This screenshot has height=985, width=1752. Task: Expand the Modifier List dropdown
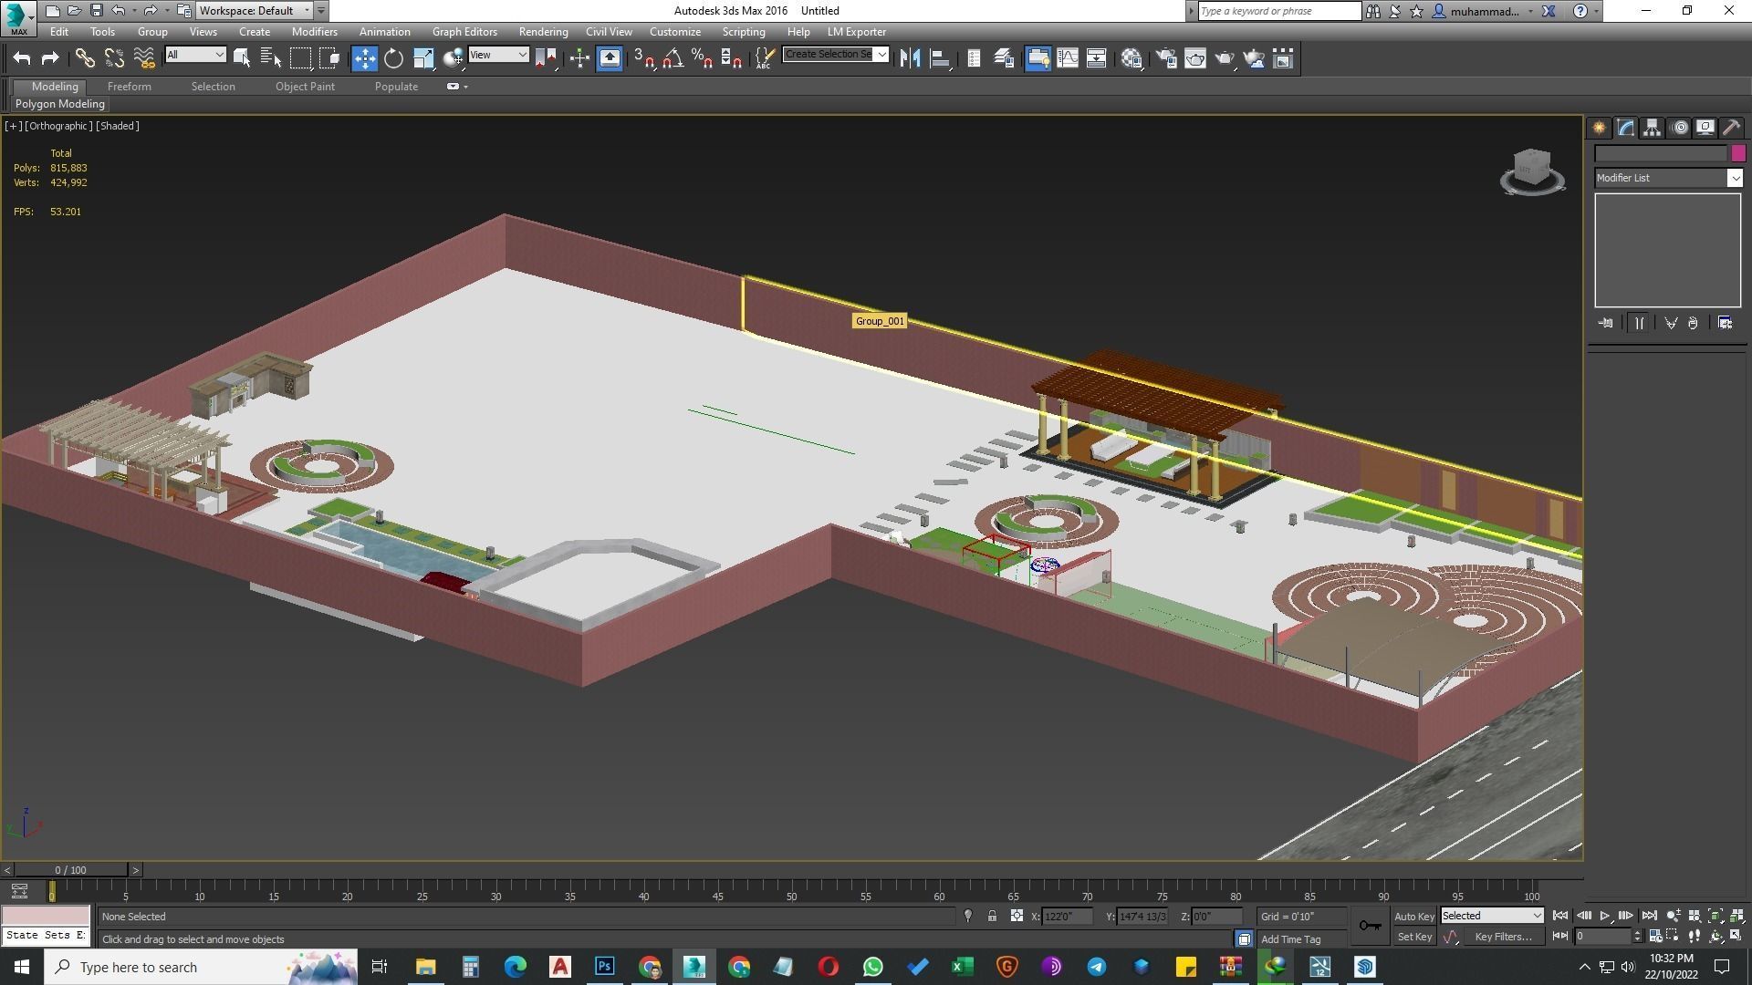[1735, 179]
